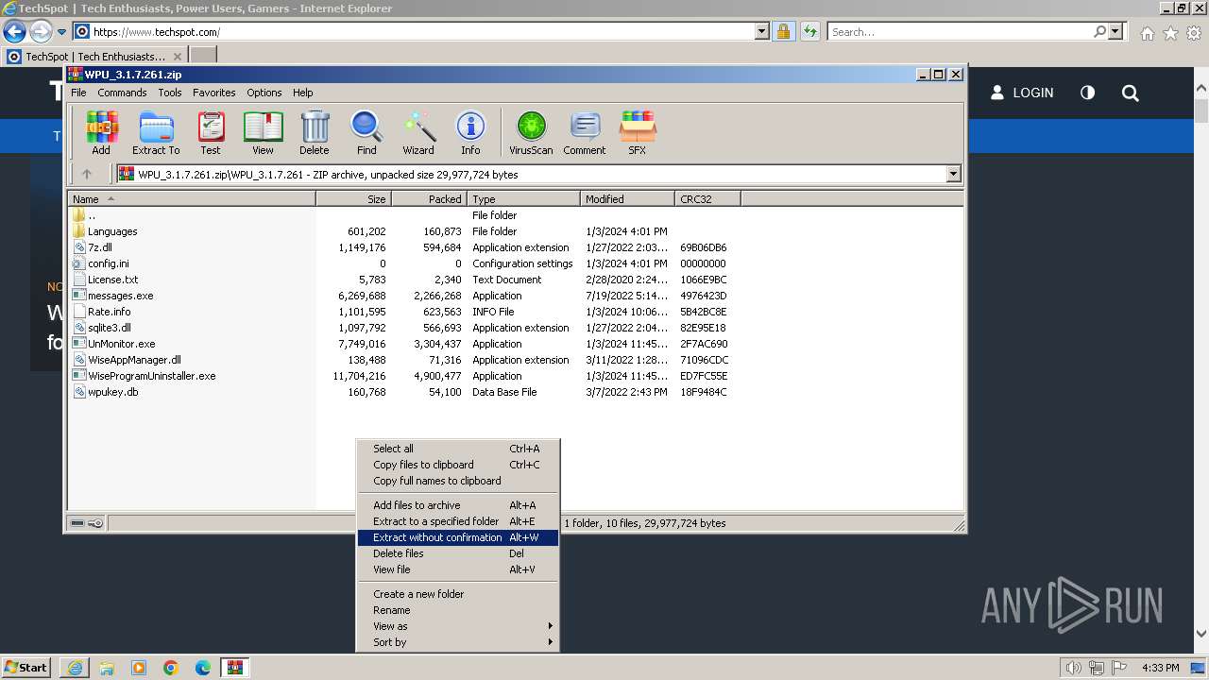Choose Create a new folder

pyautogui.click(x=458, y=594)
